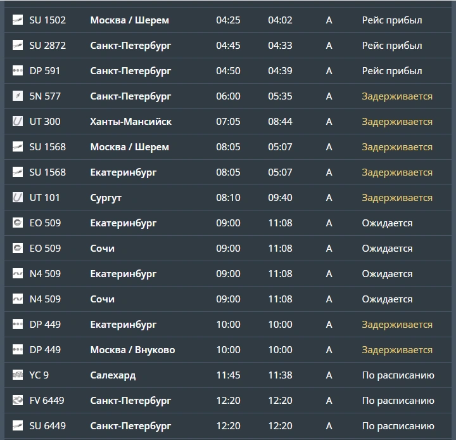Click the logo in DP 449 Москва / Внуково row
This screenshot has height=440, width=456.
point(18,349)
